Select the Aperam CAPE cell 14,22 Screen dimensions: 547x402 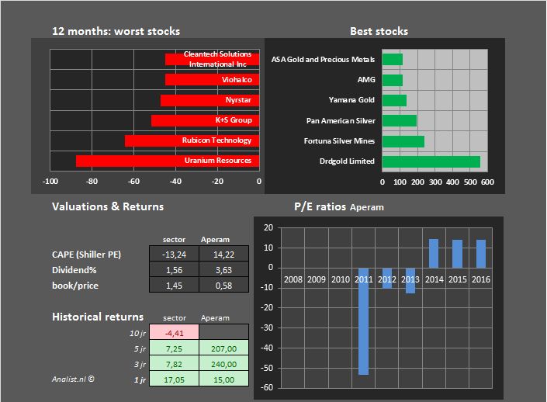[x=224, y=254]
